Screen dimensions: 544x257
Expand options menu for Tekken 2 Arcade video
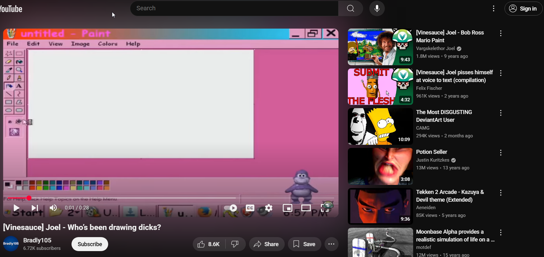(501, 193)
